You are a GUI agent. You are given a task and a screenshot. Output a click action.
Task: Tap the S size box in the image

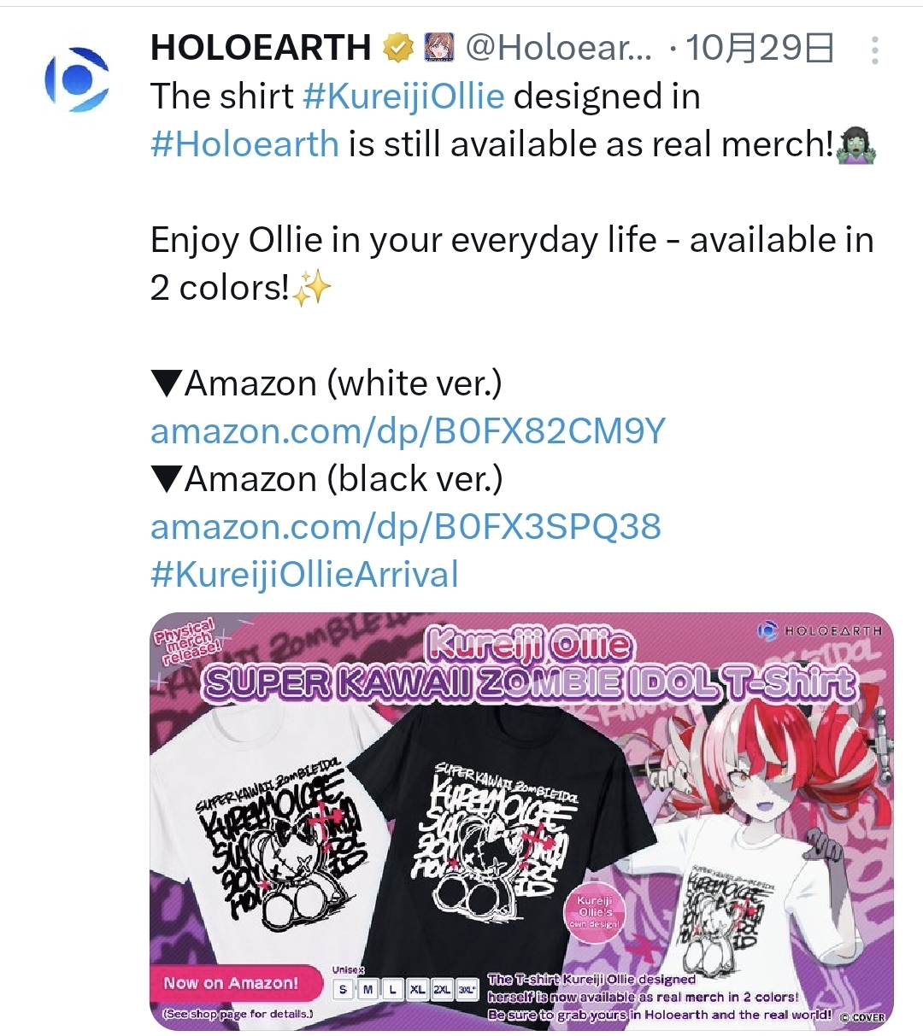pos(344,989)
